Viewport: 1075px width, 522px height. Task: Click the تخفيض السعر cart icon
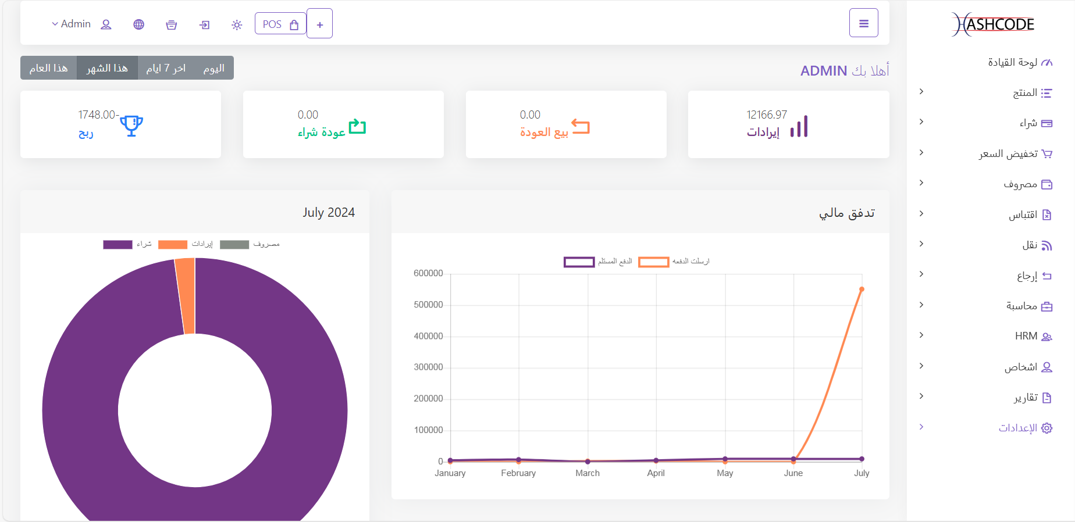[1046, 154]
